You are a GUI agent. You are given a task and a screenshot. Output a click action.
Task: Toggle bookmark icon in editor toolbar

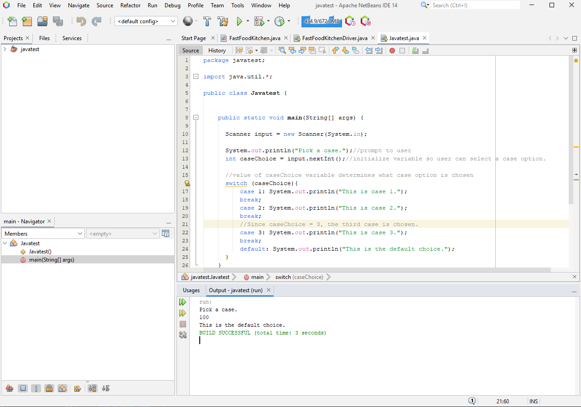pos(355,51)
